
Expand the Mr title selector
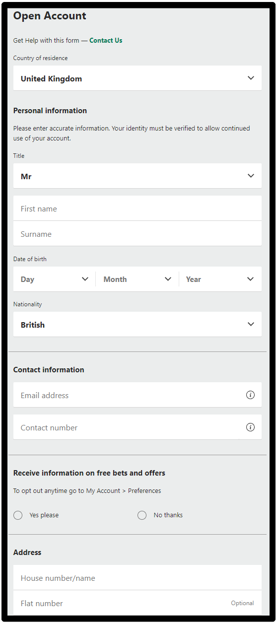pyautogui.click(x=138, y=176)
